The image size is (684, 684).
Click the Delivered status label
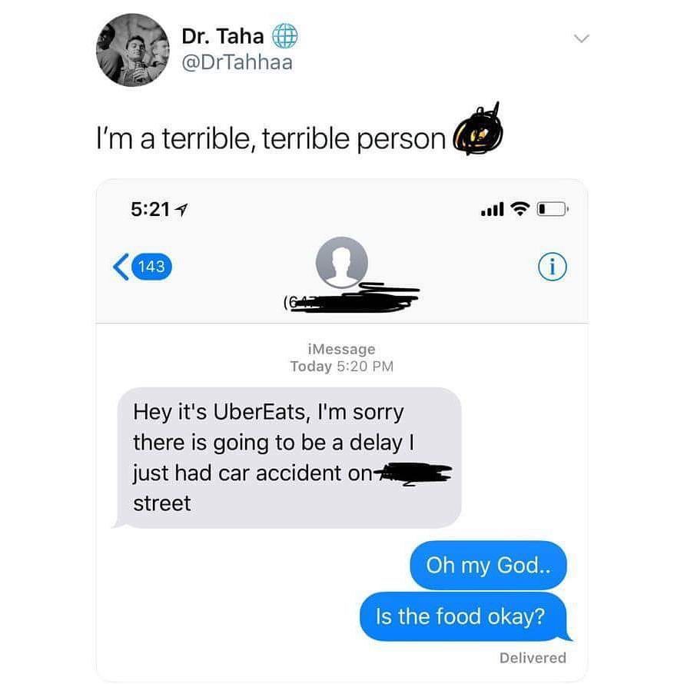533,658
